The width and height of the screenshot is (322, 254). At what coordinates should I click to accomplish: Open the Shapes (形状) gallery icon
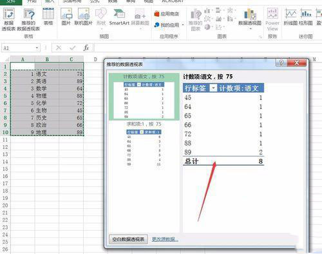(101, 14)
